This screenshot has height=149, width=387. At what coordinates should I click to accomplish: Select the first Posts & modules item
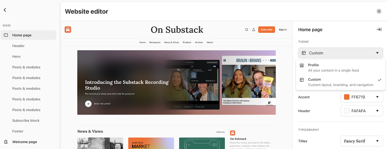tap(26, 67)
